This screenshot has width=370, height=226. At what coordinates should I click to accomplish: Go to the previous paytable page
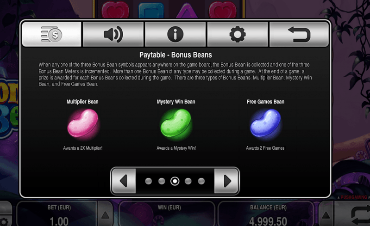[124, 181]
